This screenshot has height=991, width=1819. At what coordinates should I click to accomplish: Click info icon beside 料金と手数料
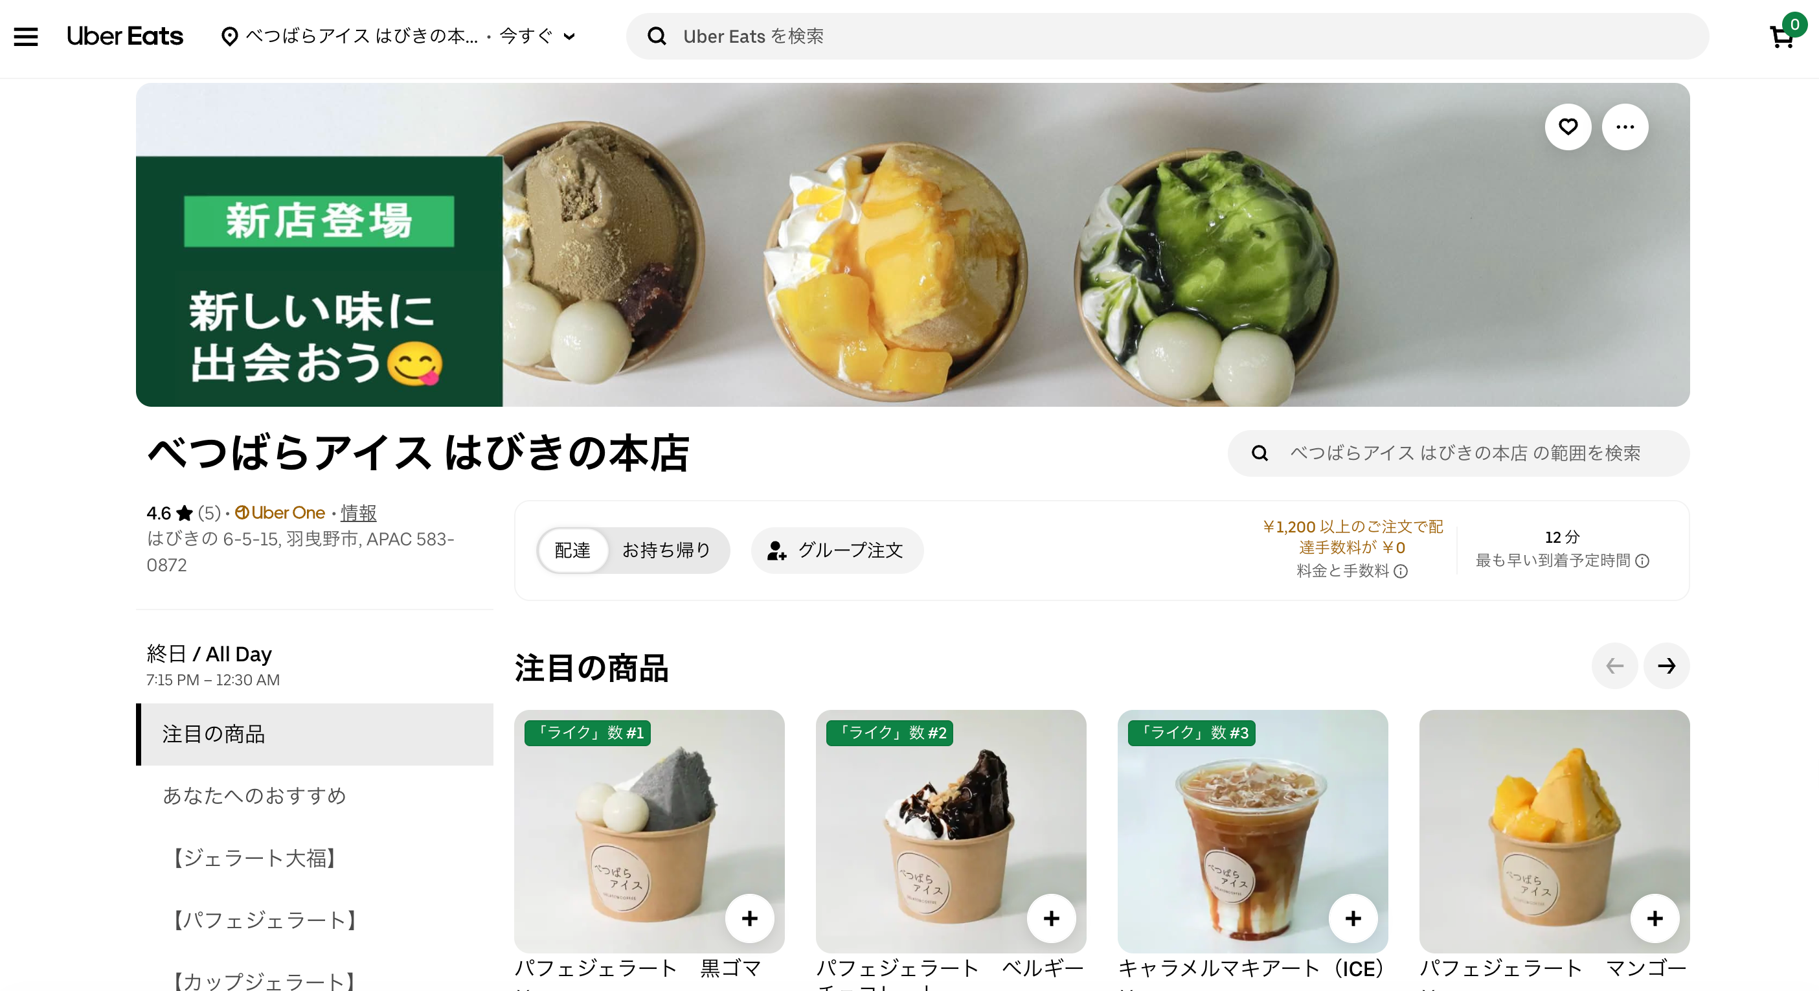click(x=1401, y=571)
